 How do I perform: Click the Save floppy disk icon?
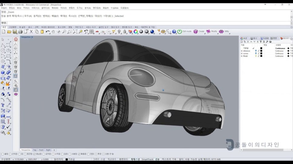[x=15, y=32]
